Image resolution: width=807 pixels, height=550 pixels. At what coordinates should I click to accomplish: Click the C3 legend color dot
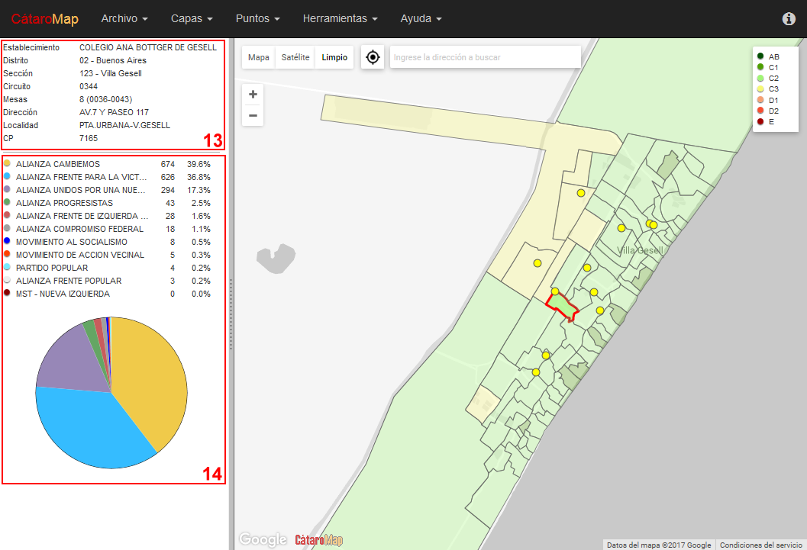tap(760, 89)
